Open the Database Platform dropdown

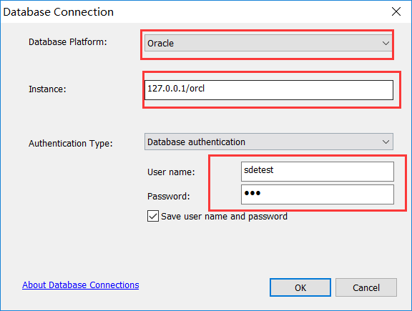point(268,43)
